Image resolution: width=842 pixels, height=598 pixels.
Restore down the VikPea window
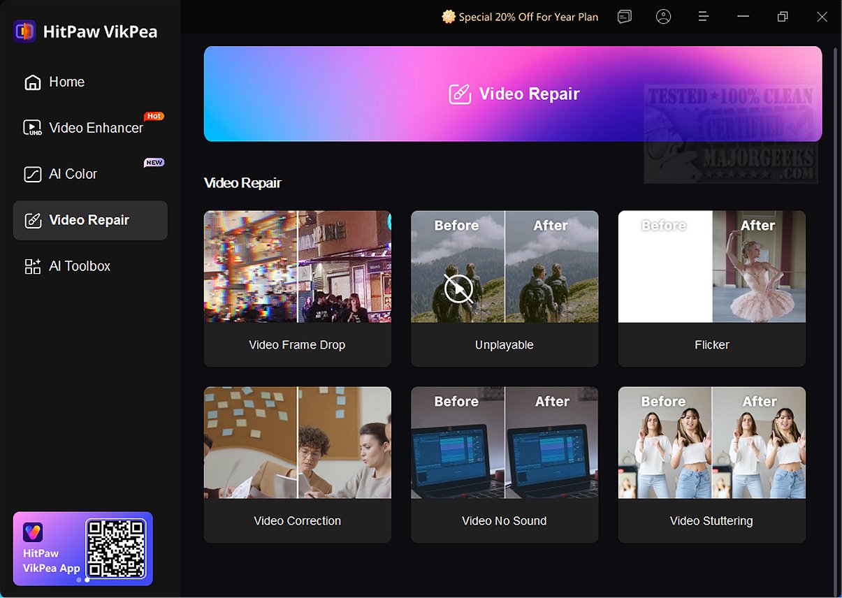point(783,17)
